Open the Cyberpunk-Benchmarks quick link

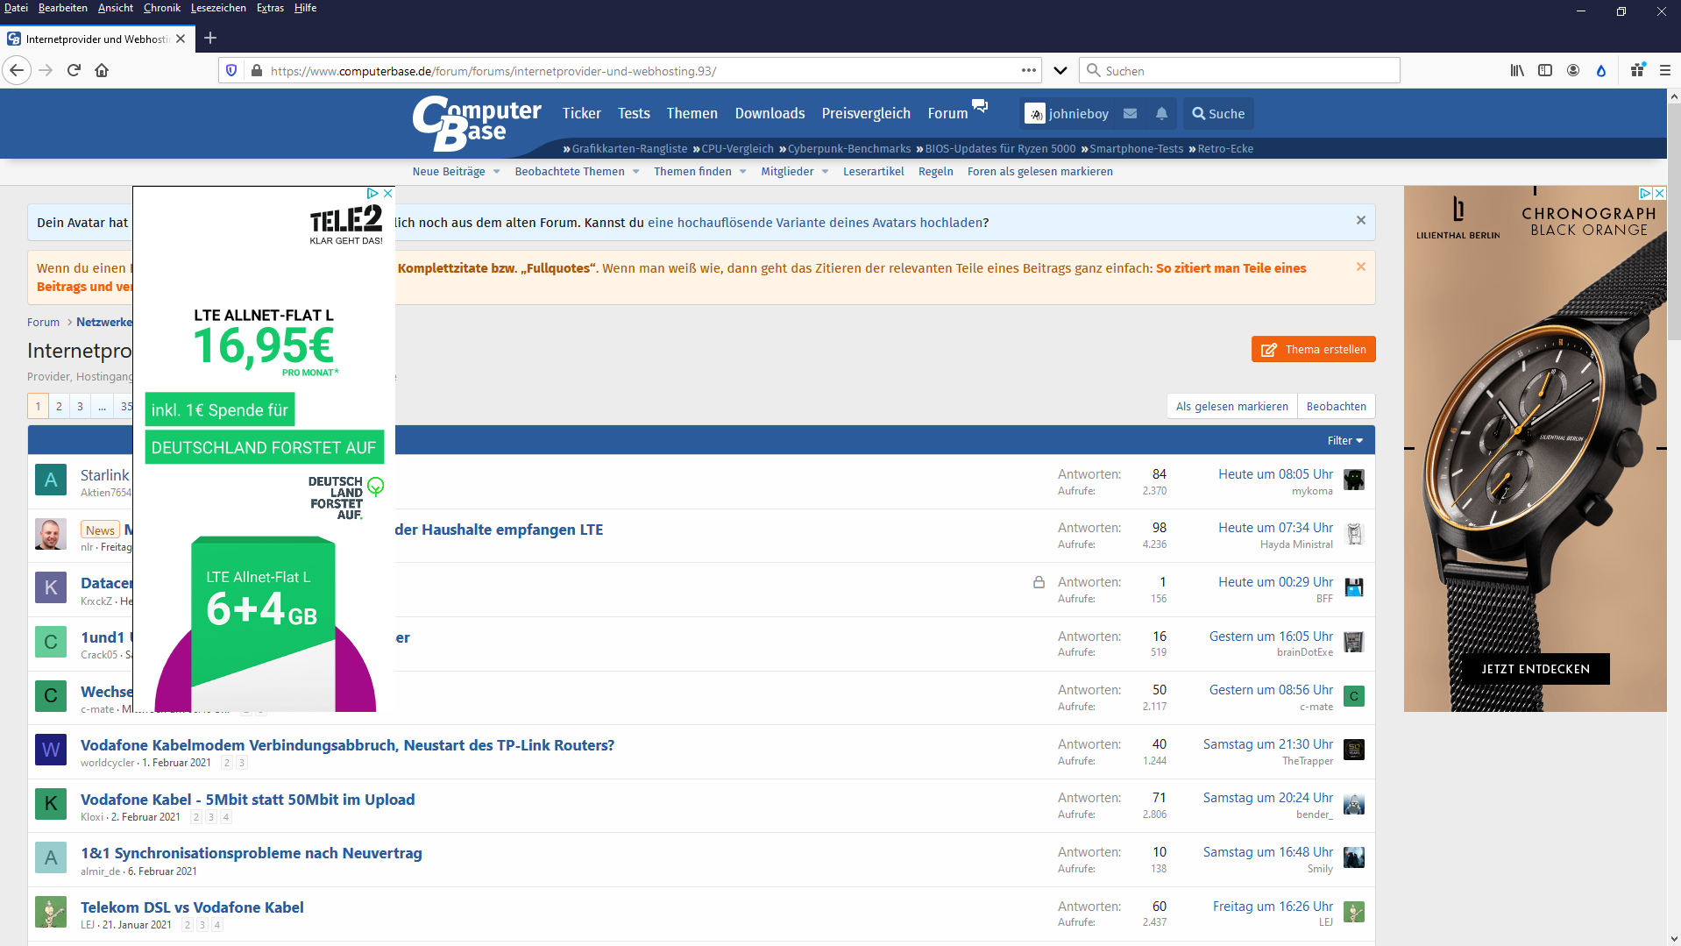[849, 148]
